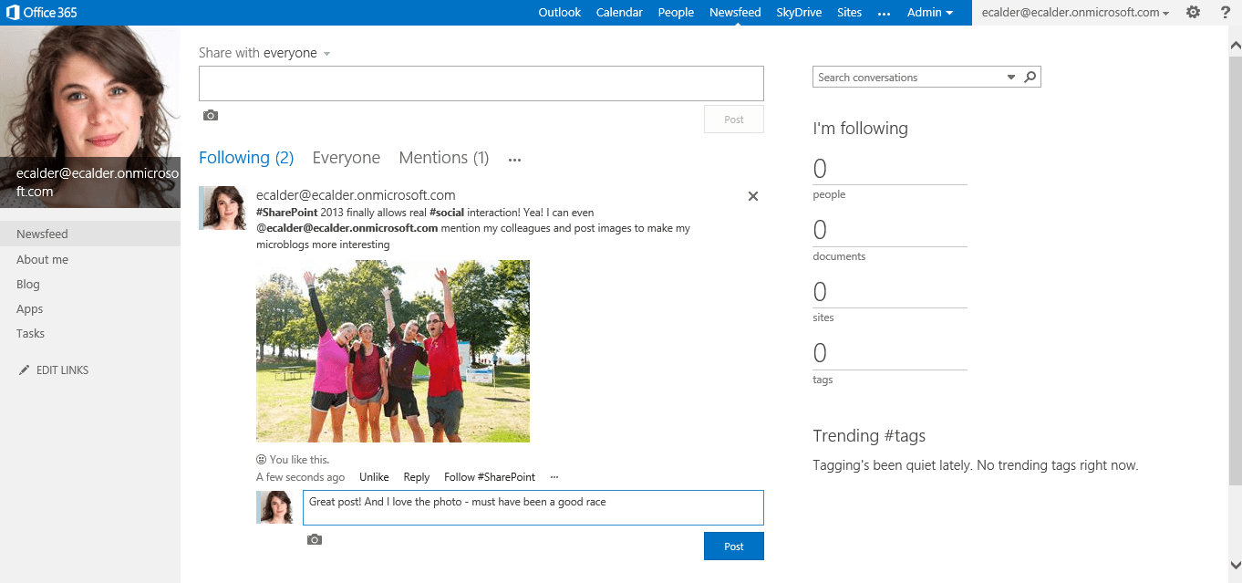Expand the Share with everyone dropdown
Image resolution: width=1242 pixels, height=583 pixels.
pyautogui.click(x=326, y=54)
